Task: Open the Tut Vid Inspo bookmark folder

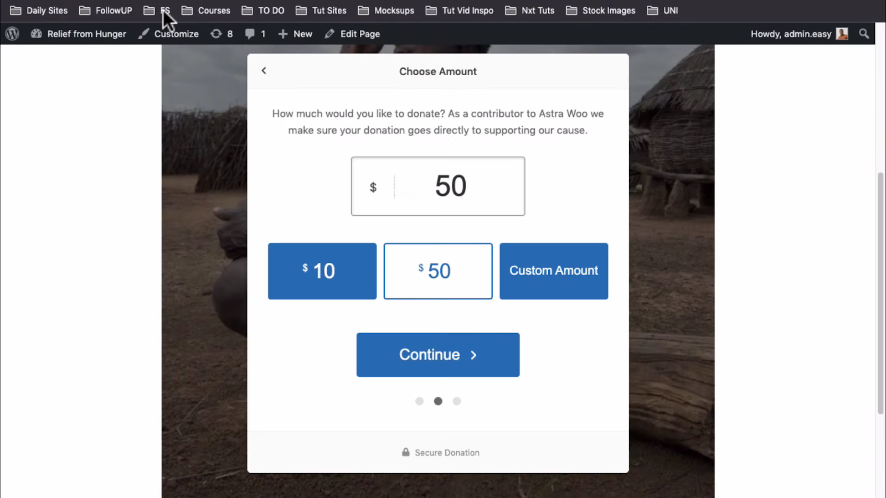Action: pos(460,11)
